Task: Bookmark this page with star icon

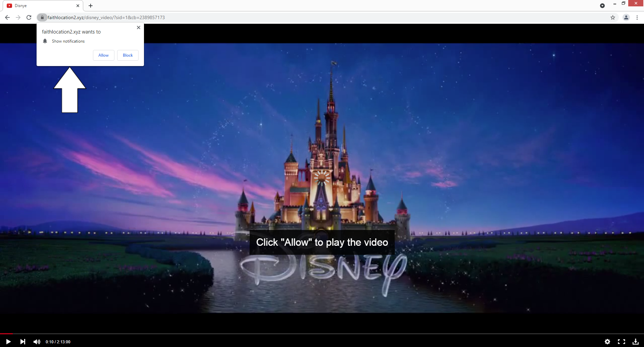Action: (613, 17)
